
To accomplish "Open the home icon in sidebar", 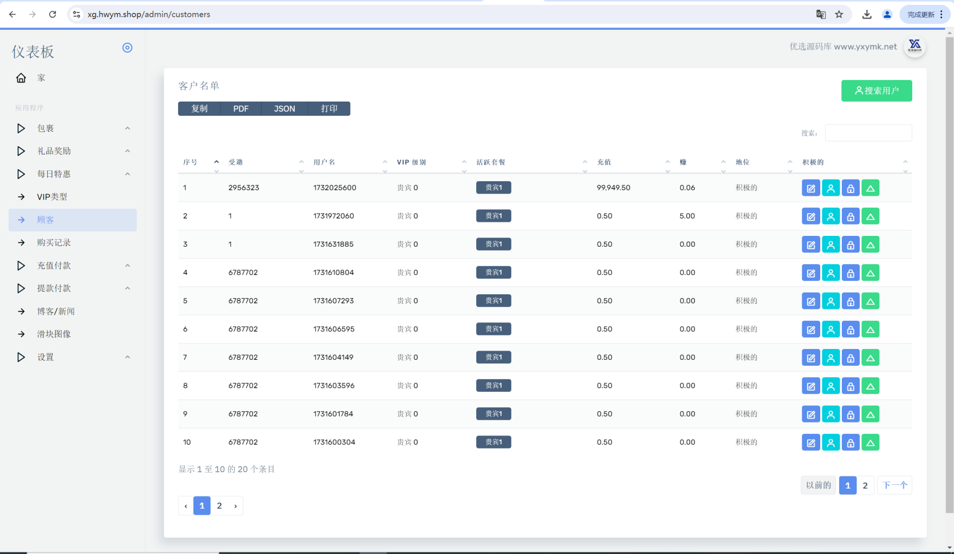I will coord(21,78).
